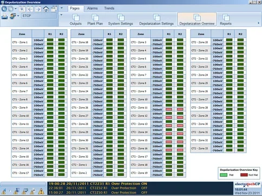Image resolution: width=262 pixels, height=196 pixels.
Task: Click the Zone header of the first table
Action: [22, 34]
